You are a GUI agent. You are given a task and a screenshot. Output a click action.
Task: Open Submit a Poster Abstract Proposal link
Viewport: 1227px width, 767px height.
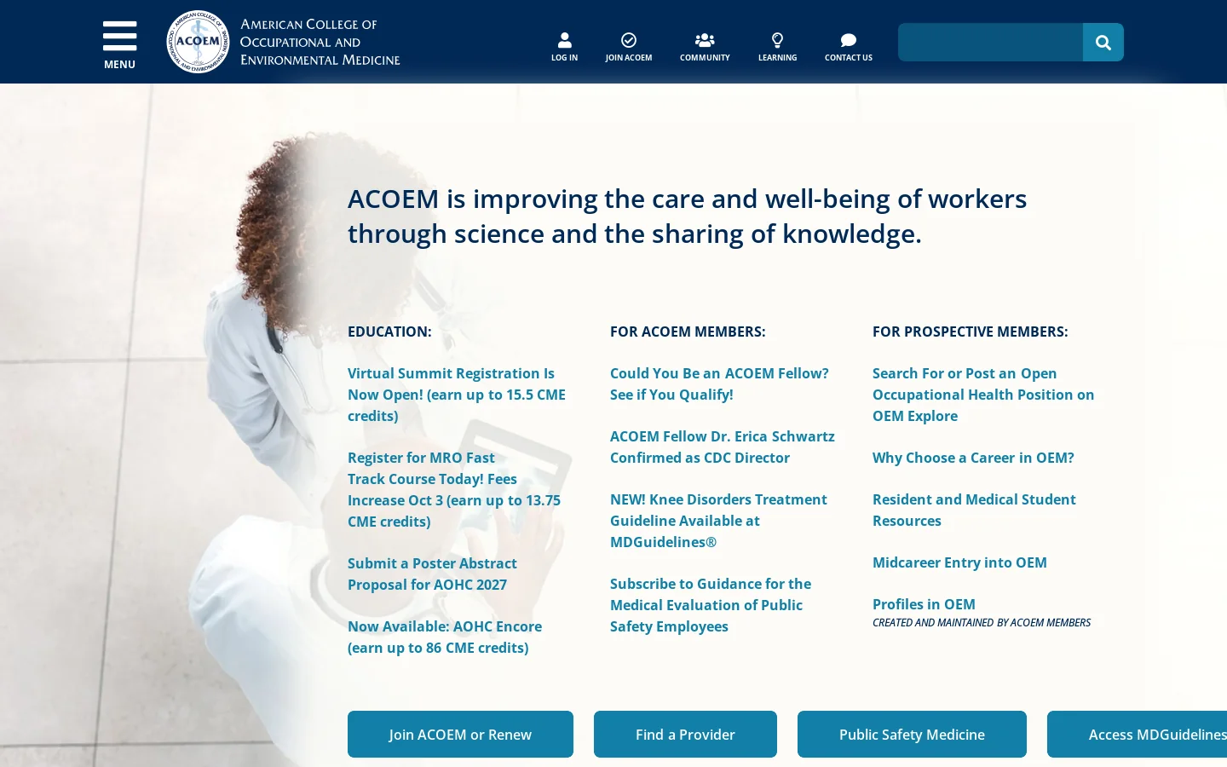point(432,574)
